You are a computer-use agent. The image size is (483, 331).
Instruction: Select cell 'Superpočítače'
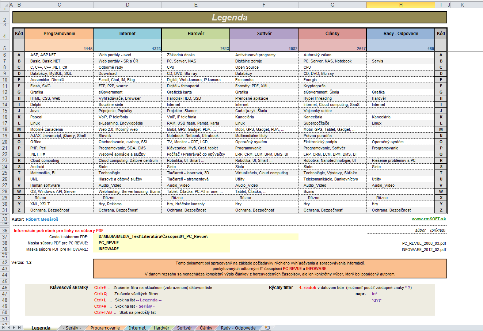point(332,123)
